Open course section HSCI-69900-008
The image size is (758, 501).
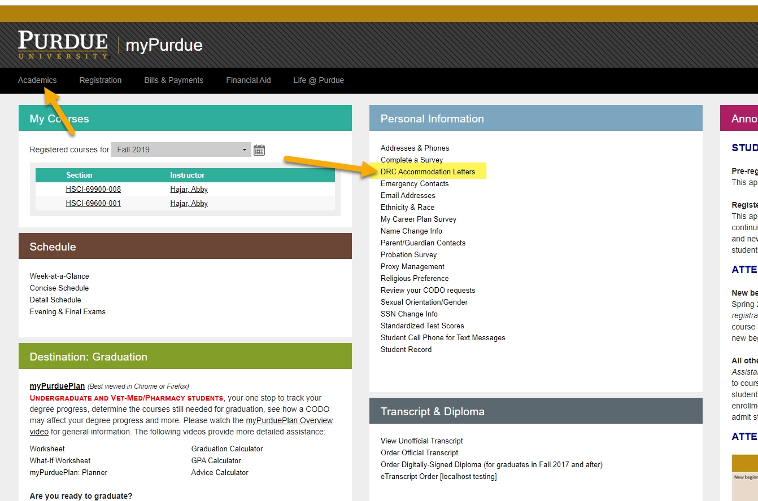pyautogui.click(x=93, y=190)
